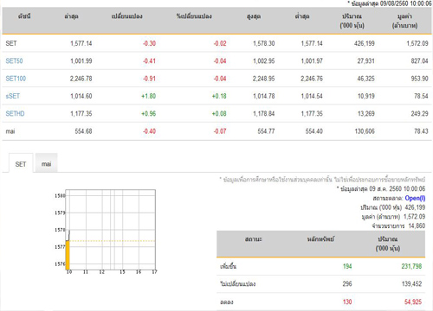Click SET last value 1,577.14
433x311 pixels.
coord(81,43)
